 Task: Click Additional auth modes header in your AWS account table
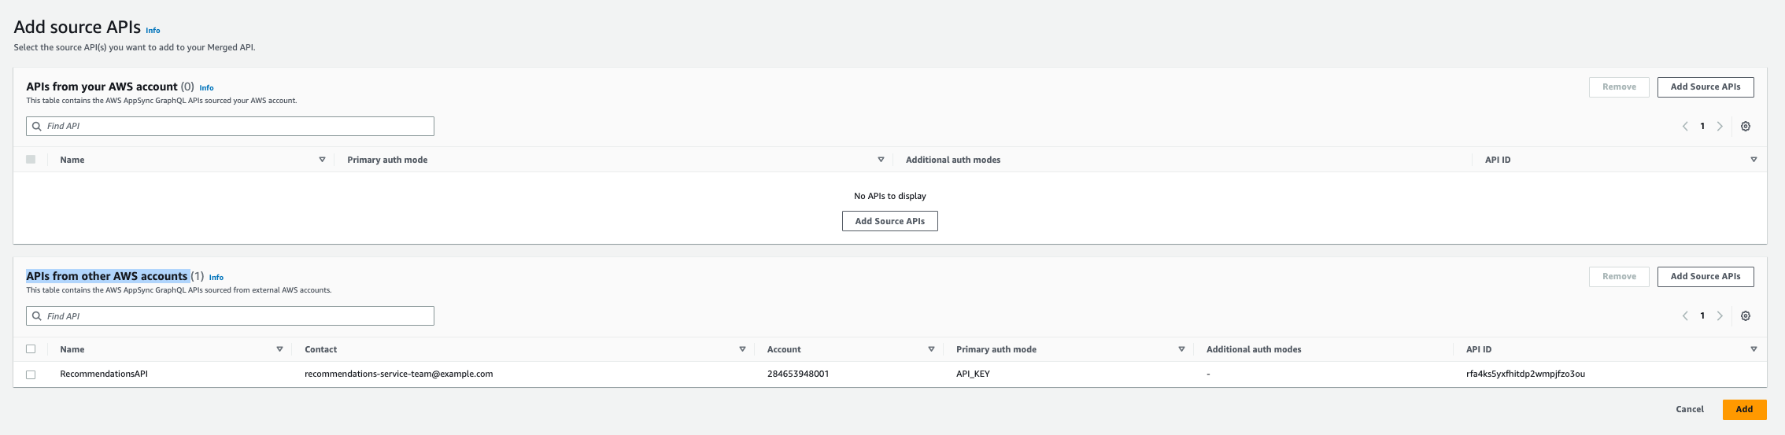coord(953,160)
